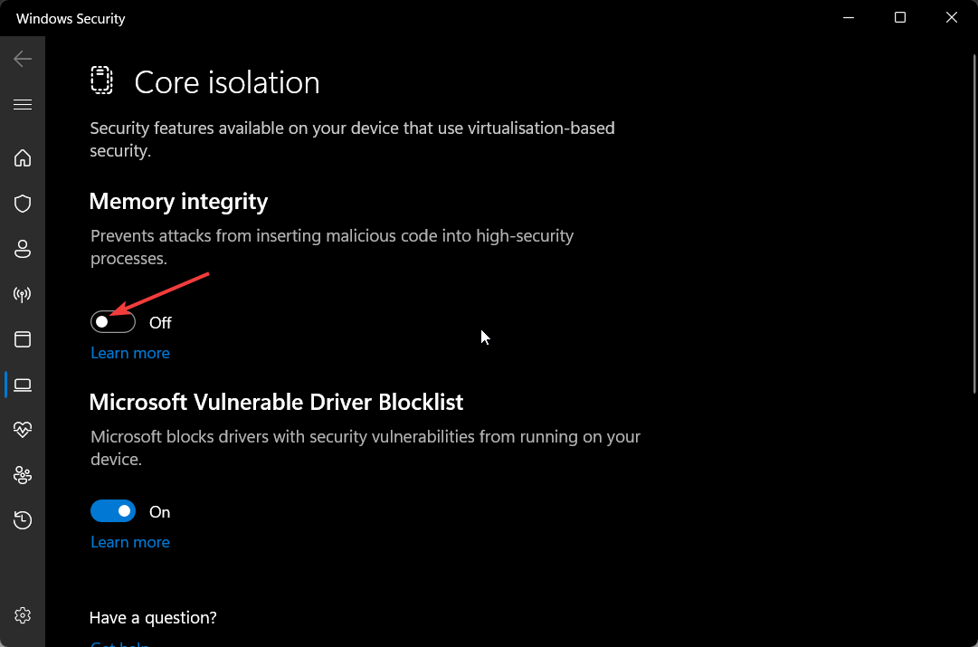
Task: Open the hamburger navigation menu
Action: [23, 104]
